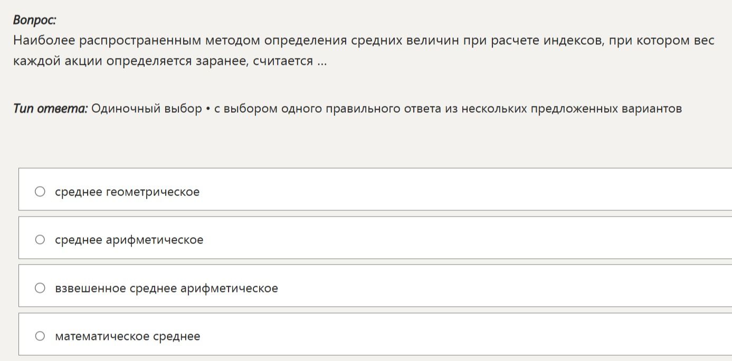Select the 'среднее геометрическое' radio button
This screenshot has height=361, width=732.
[40, 191]
